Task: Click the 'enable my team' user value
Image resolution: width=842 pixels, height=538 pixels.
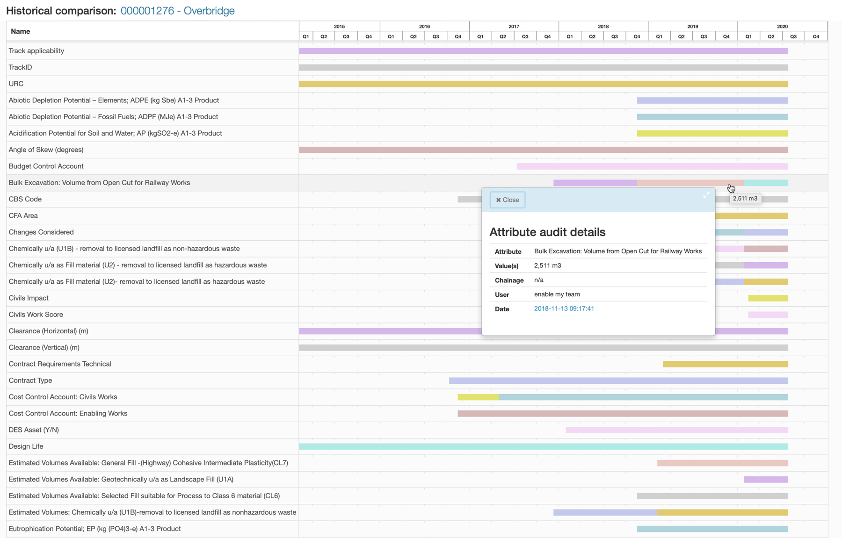Action: (x=557, y=294)
